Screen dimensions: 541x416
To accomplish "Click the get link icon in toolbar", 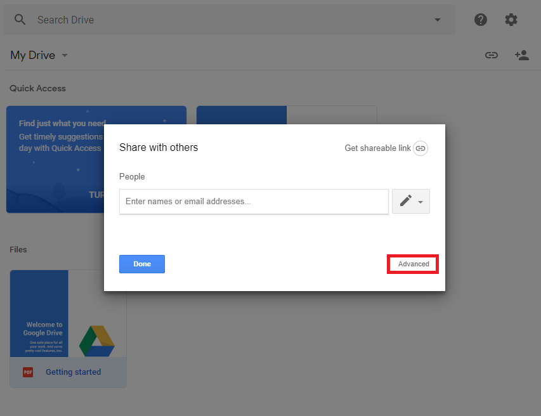I will (x=492, y=55).
